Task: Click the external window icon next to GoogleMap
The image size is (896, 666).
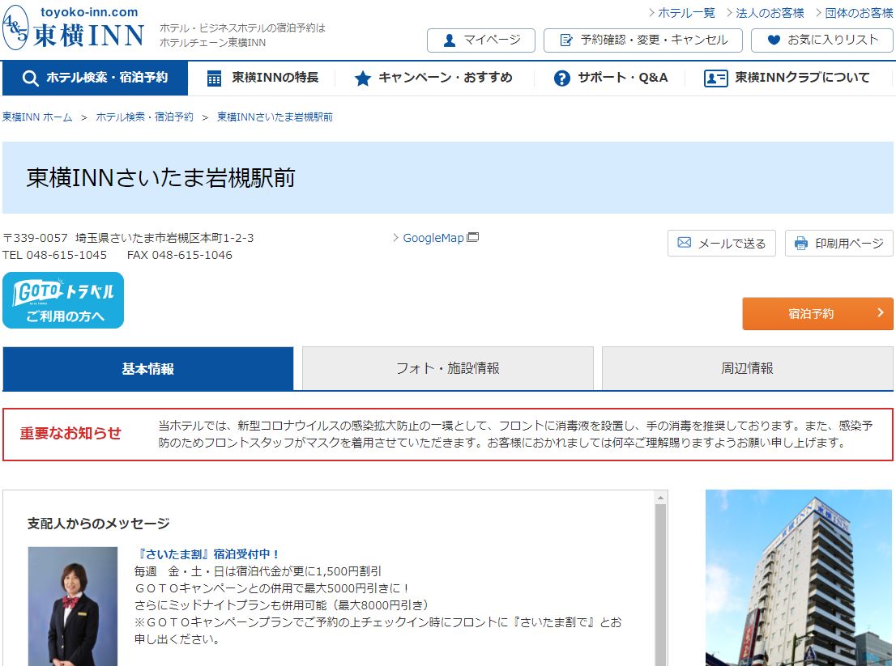Action: [x=472, y=237]
